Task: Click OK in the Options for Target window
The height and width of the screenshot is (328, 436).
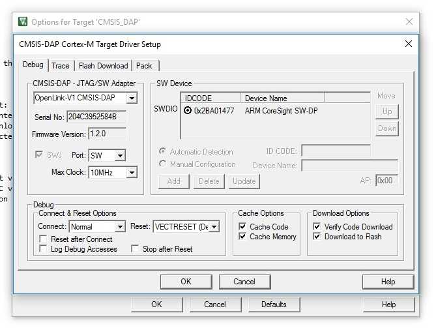Action: coord(156,305)
